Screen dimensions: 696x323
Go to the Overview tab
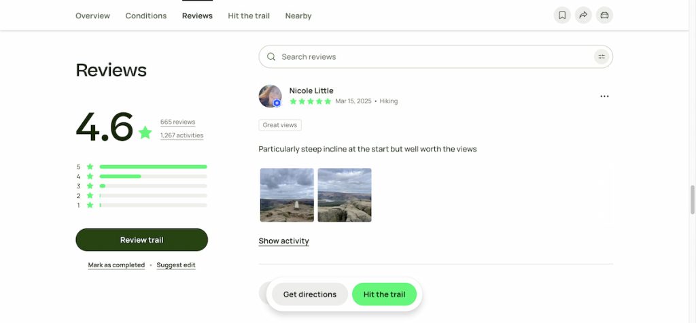click(x=92, y=16)
